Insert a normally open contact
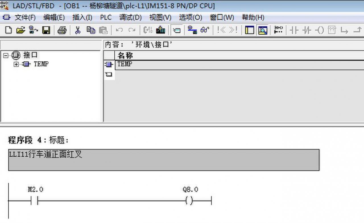 294,30
